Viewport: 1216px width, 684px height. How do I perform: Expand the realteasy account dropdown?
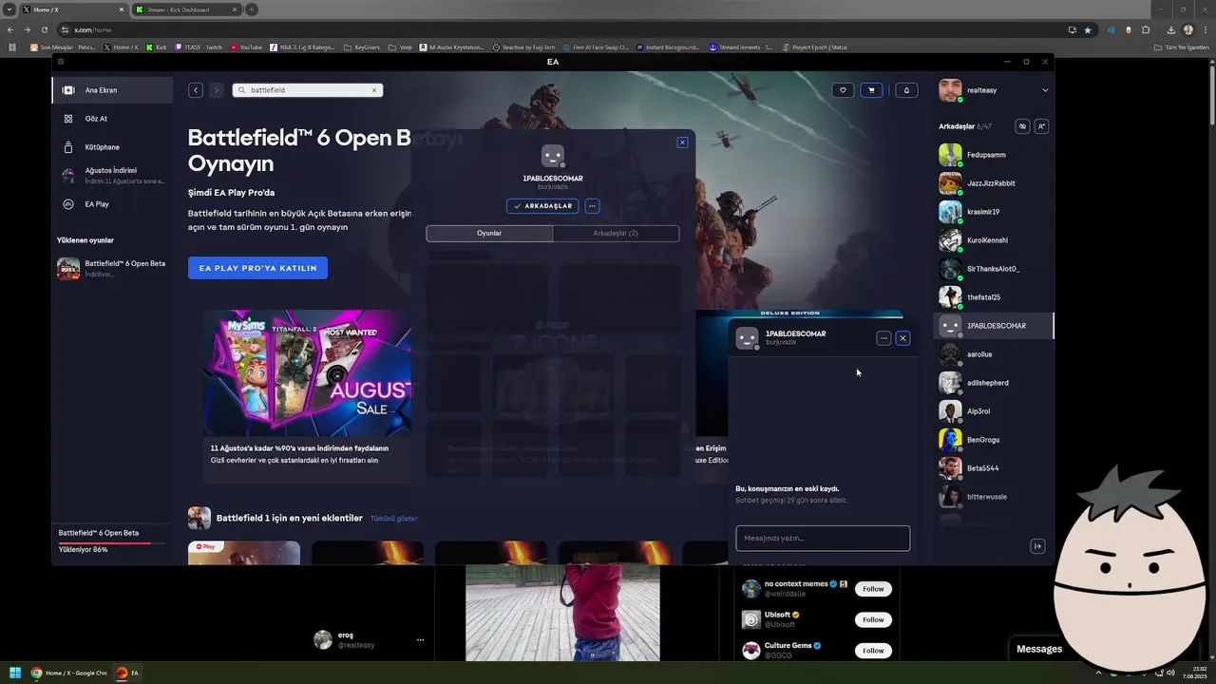pyautogui.click(x=1045, y=90)
